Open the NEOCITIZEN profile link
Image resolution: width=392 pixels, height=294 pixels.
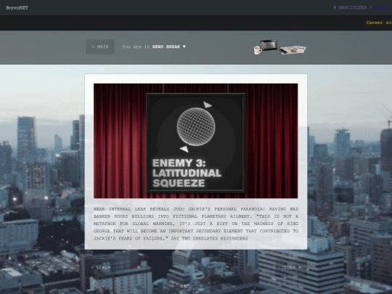tap(353, 8)
